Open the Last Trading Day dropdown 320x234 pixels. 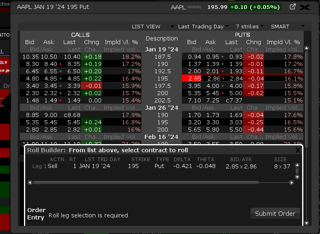203,26
